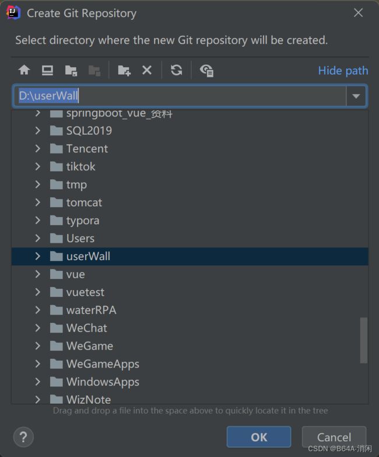Viewport: 379px width, 457px height.
Task: Toggle show hidden files and directories icon
Action: pyautogui.click(x=206, y=71)
